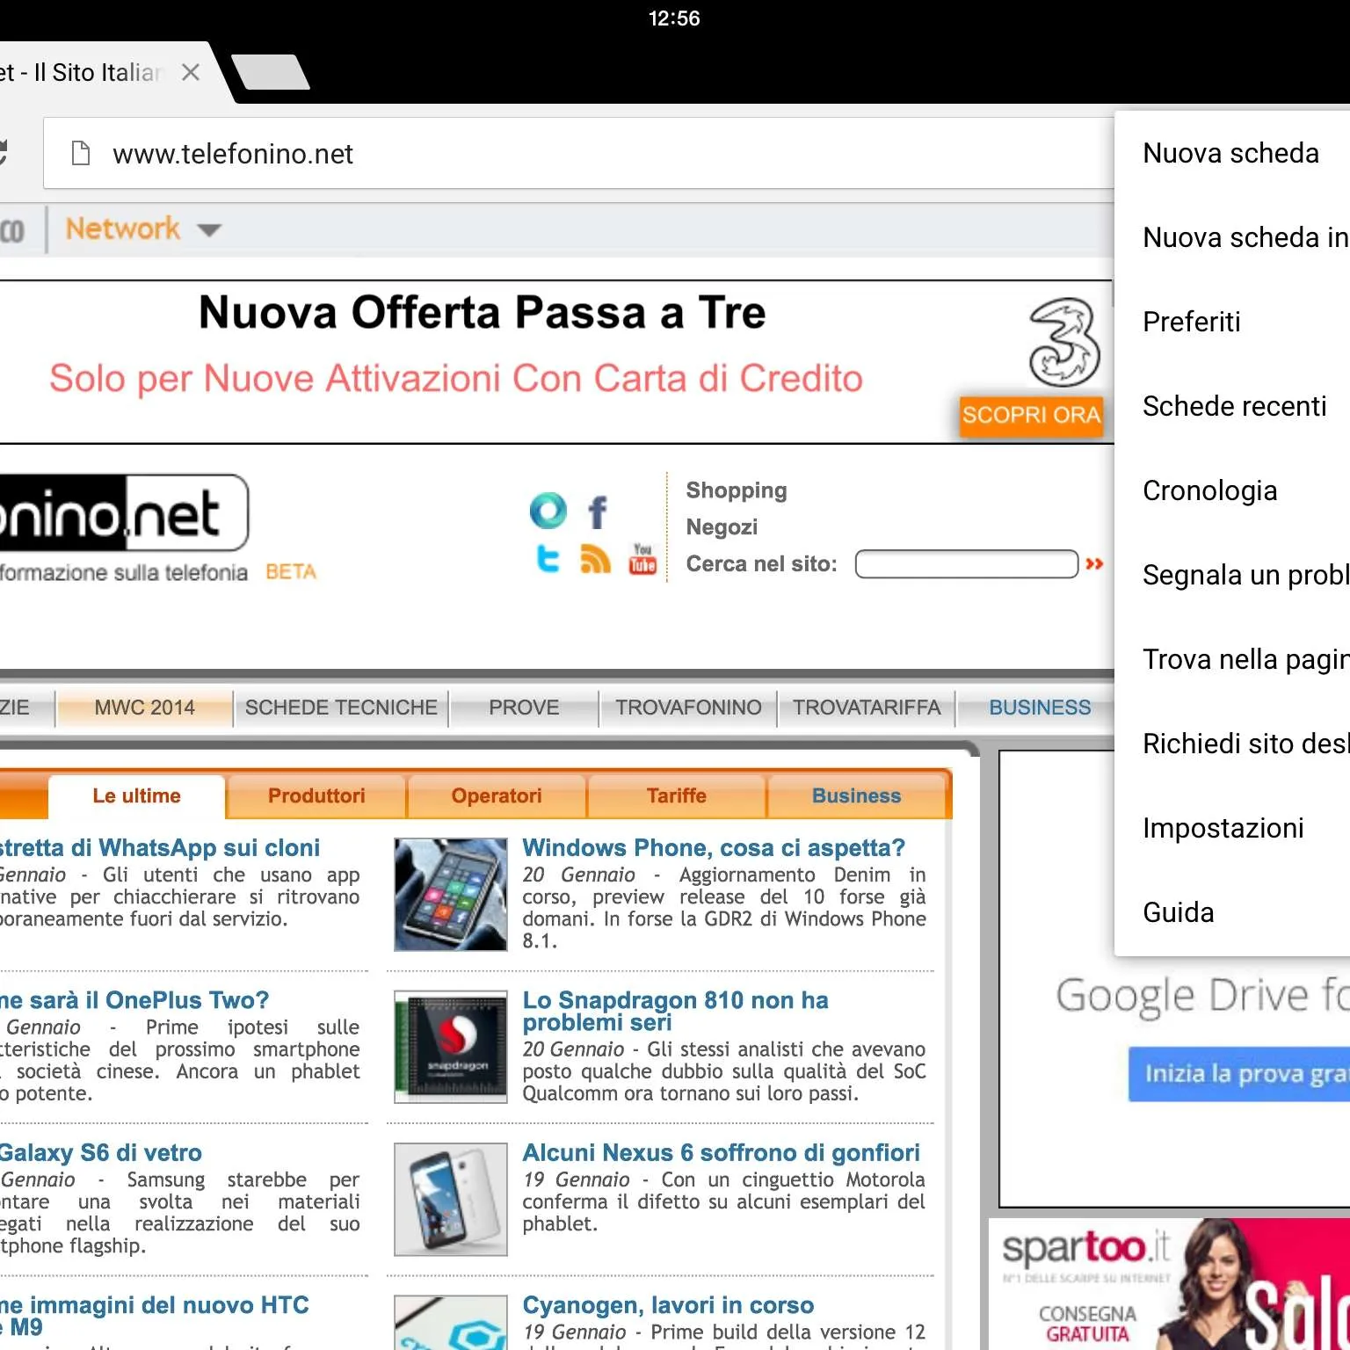This screenshot has height=1350, width=1350.
Task: Open the Galaxy S6 di vetro article
Action: [x=101, y=1153]
